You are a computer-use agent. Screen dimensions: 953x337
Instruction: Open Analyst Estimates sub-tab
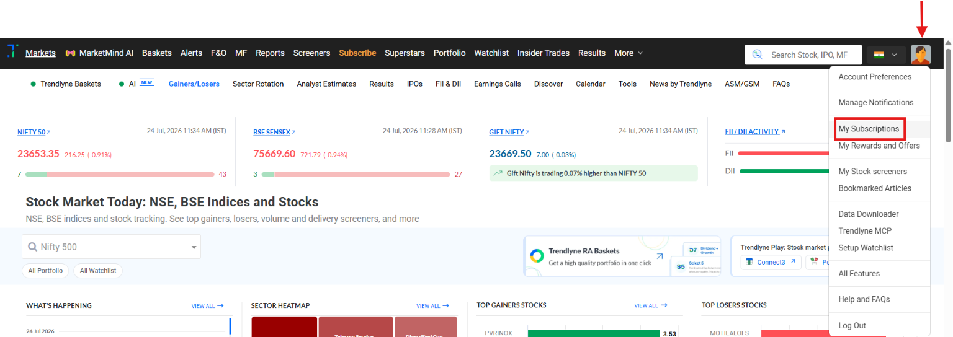tap(326, 84)
